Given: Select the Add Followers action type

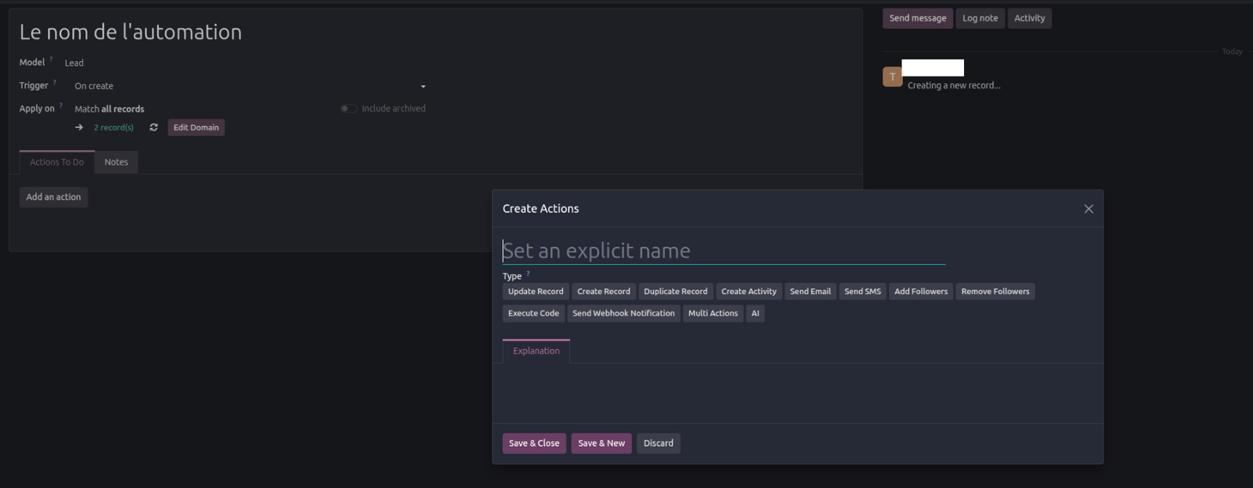Looking at the screenshot, I should pos(921,292).
